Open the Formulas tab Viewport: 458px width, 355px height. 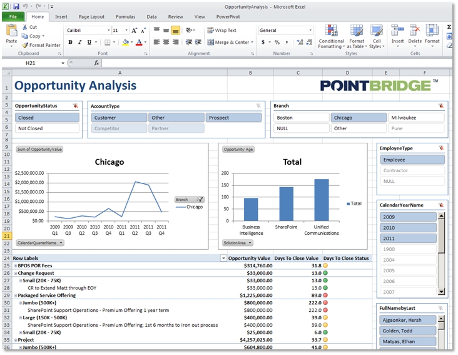(x=125, y=17)
